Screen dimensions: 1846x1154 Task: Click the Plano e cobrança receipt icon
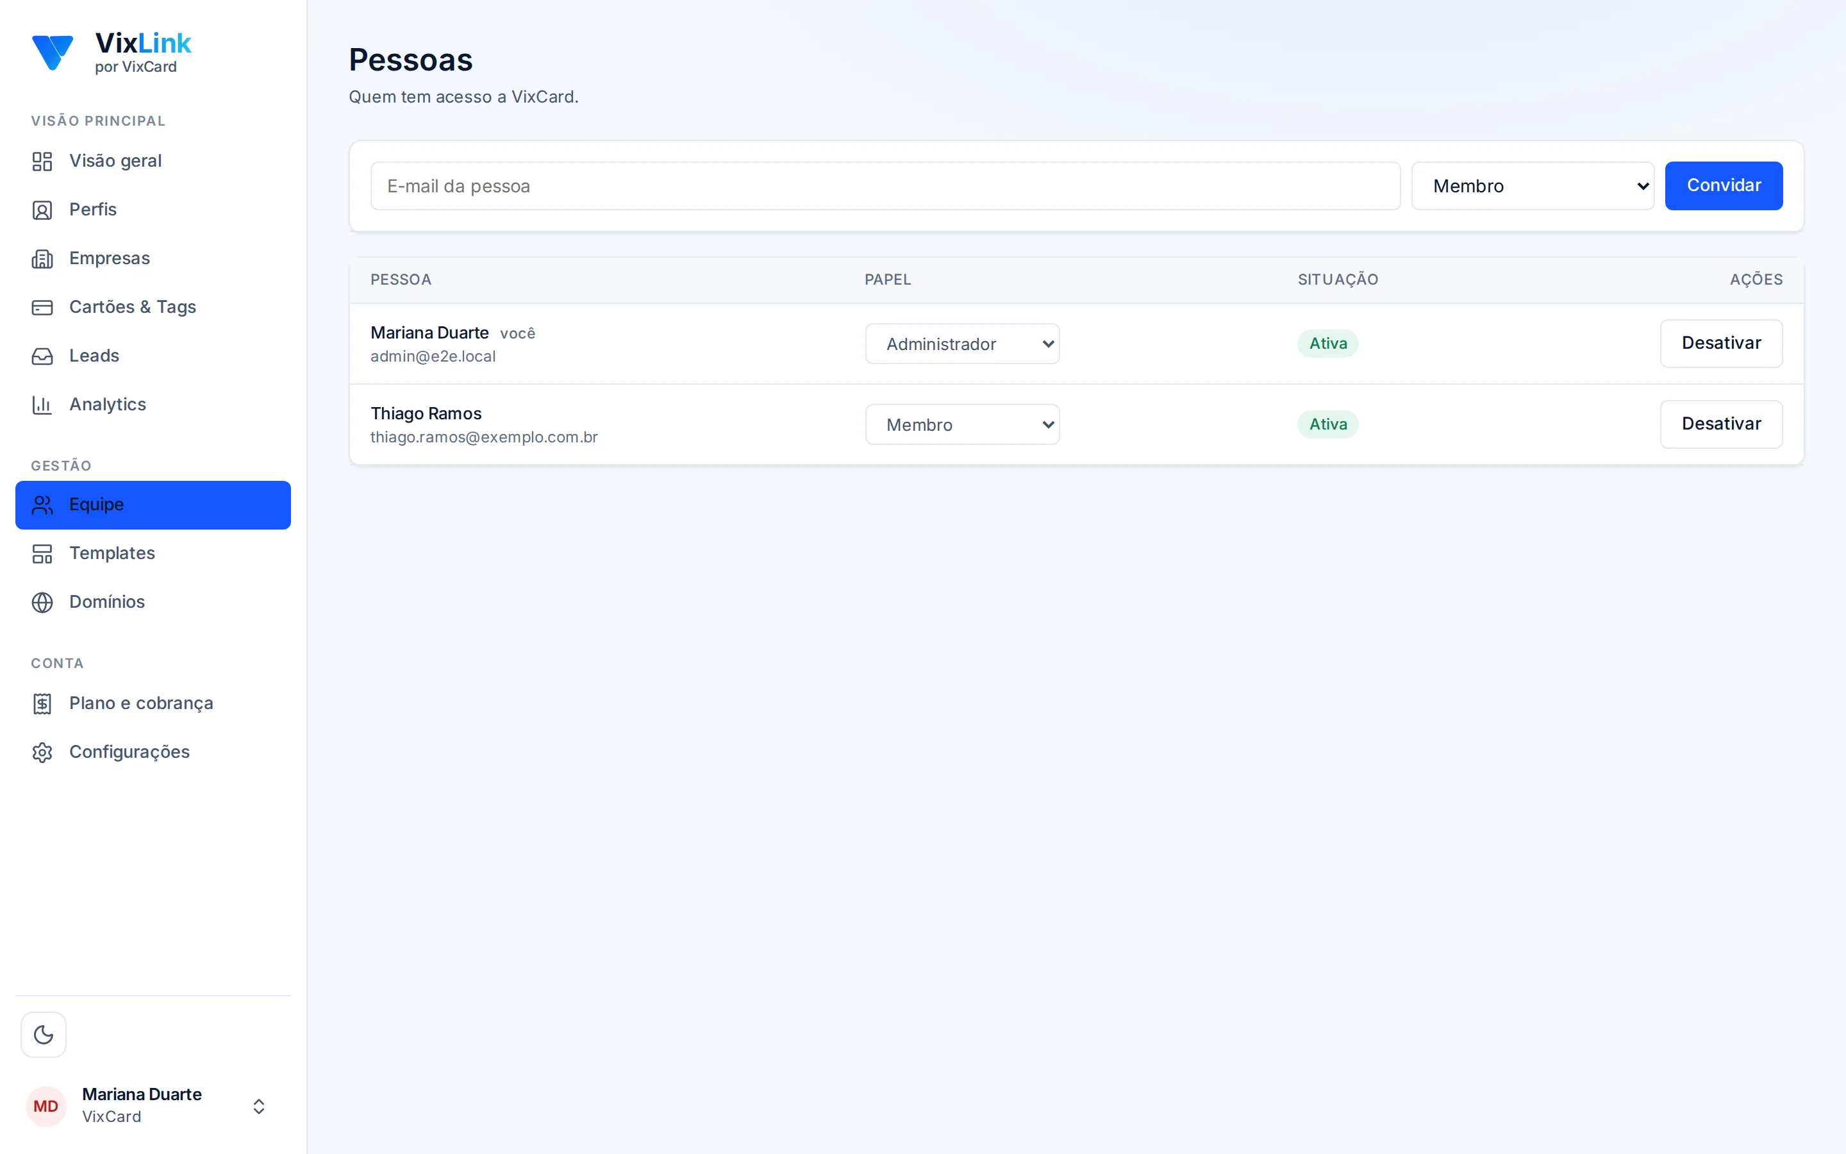[x=42, y=703]
